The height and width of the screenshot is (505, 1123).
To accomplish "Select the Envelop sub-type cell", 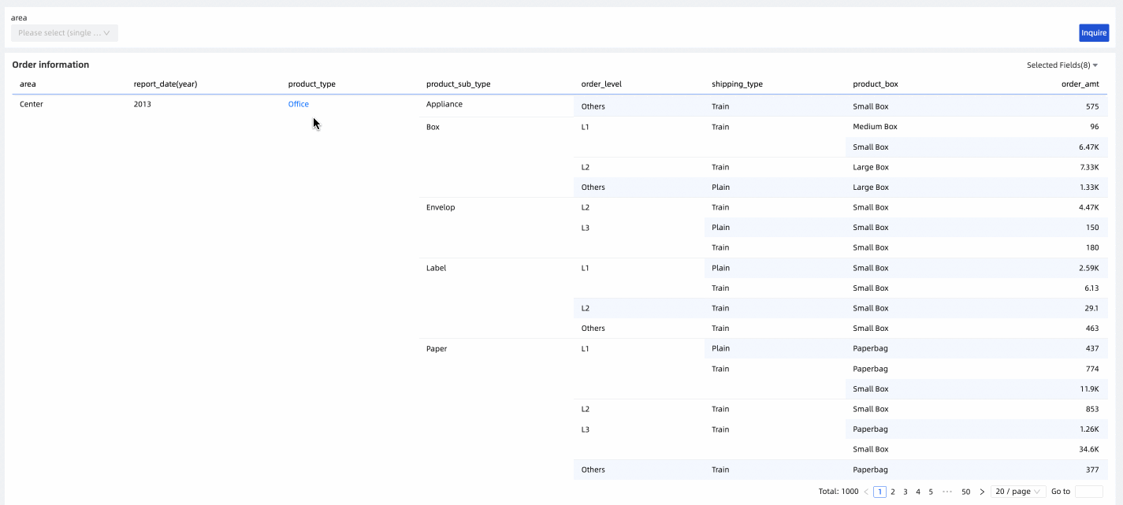I will tap(441, 207).
